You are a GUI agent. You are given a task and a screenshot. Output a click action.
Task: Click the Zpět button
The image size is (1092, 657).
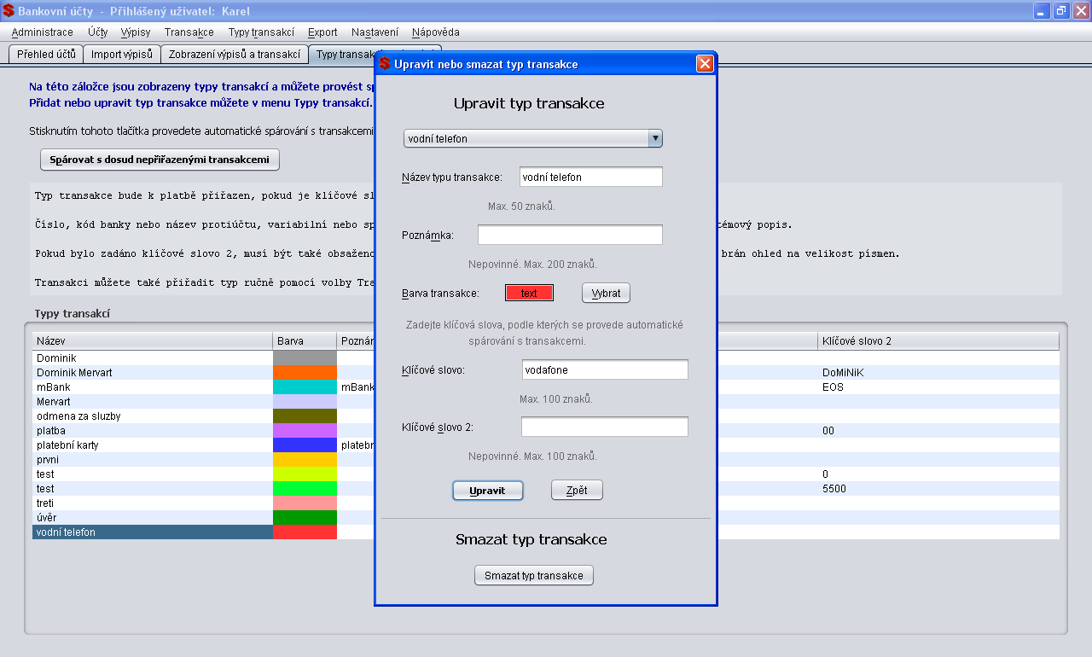coord(577,491)
